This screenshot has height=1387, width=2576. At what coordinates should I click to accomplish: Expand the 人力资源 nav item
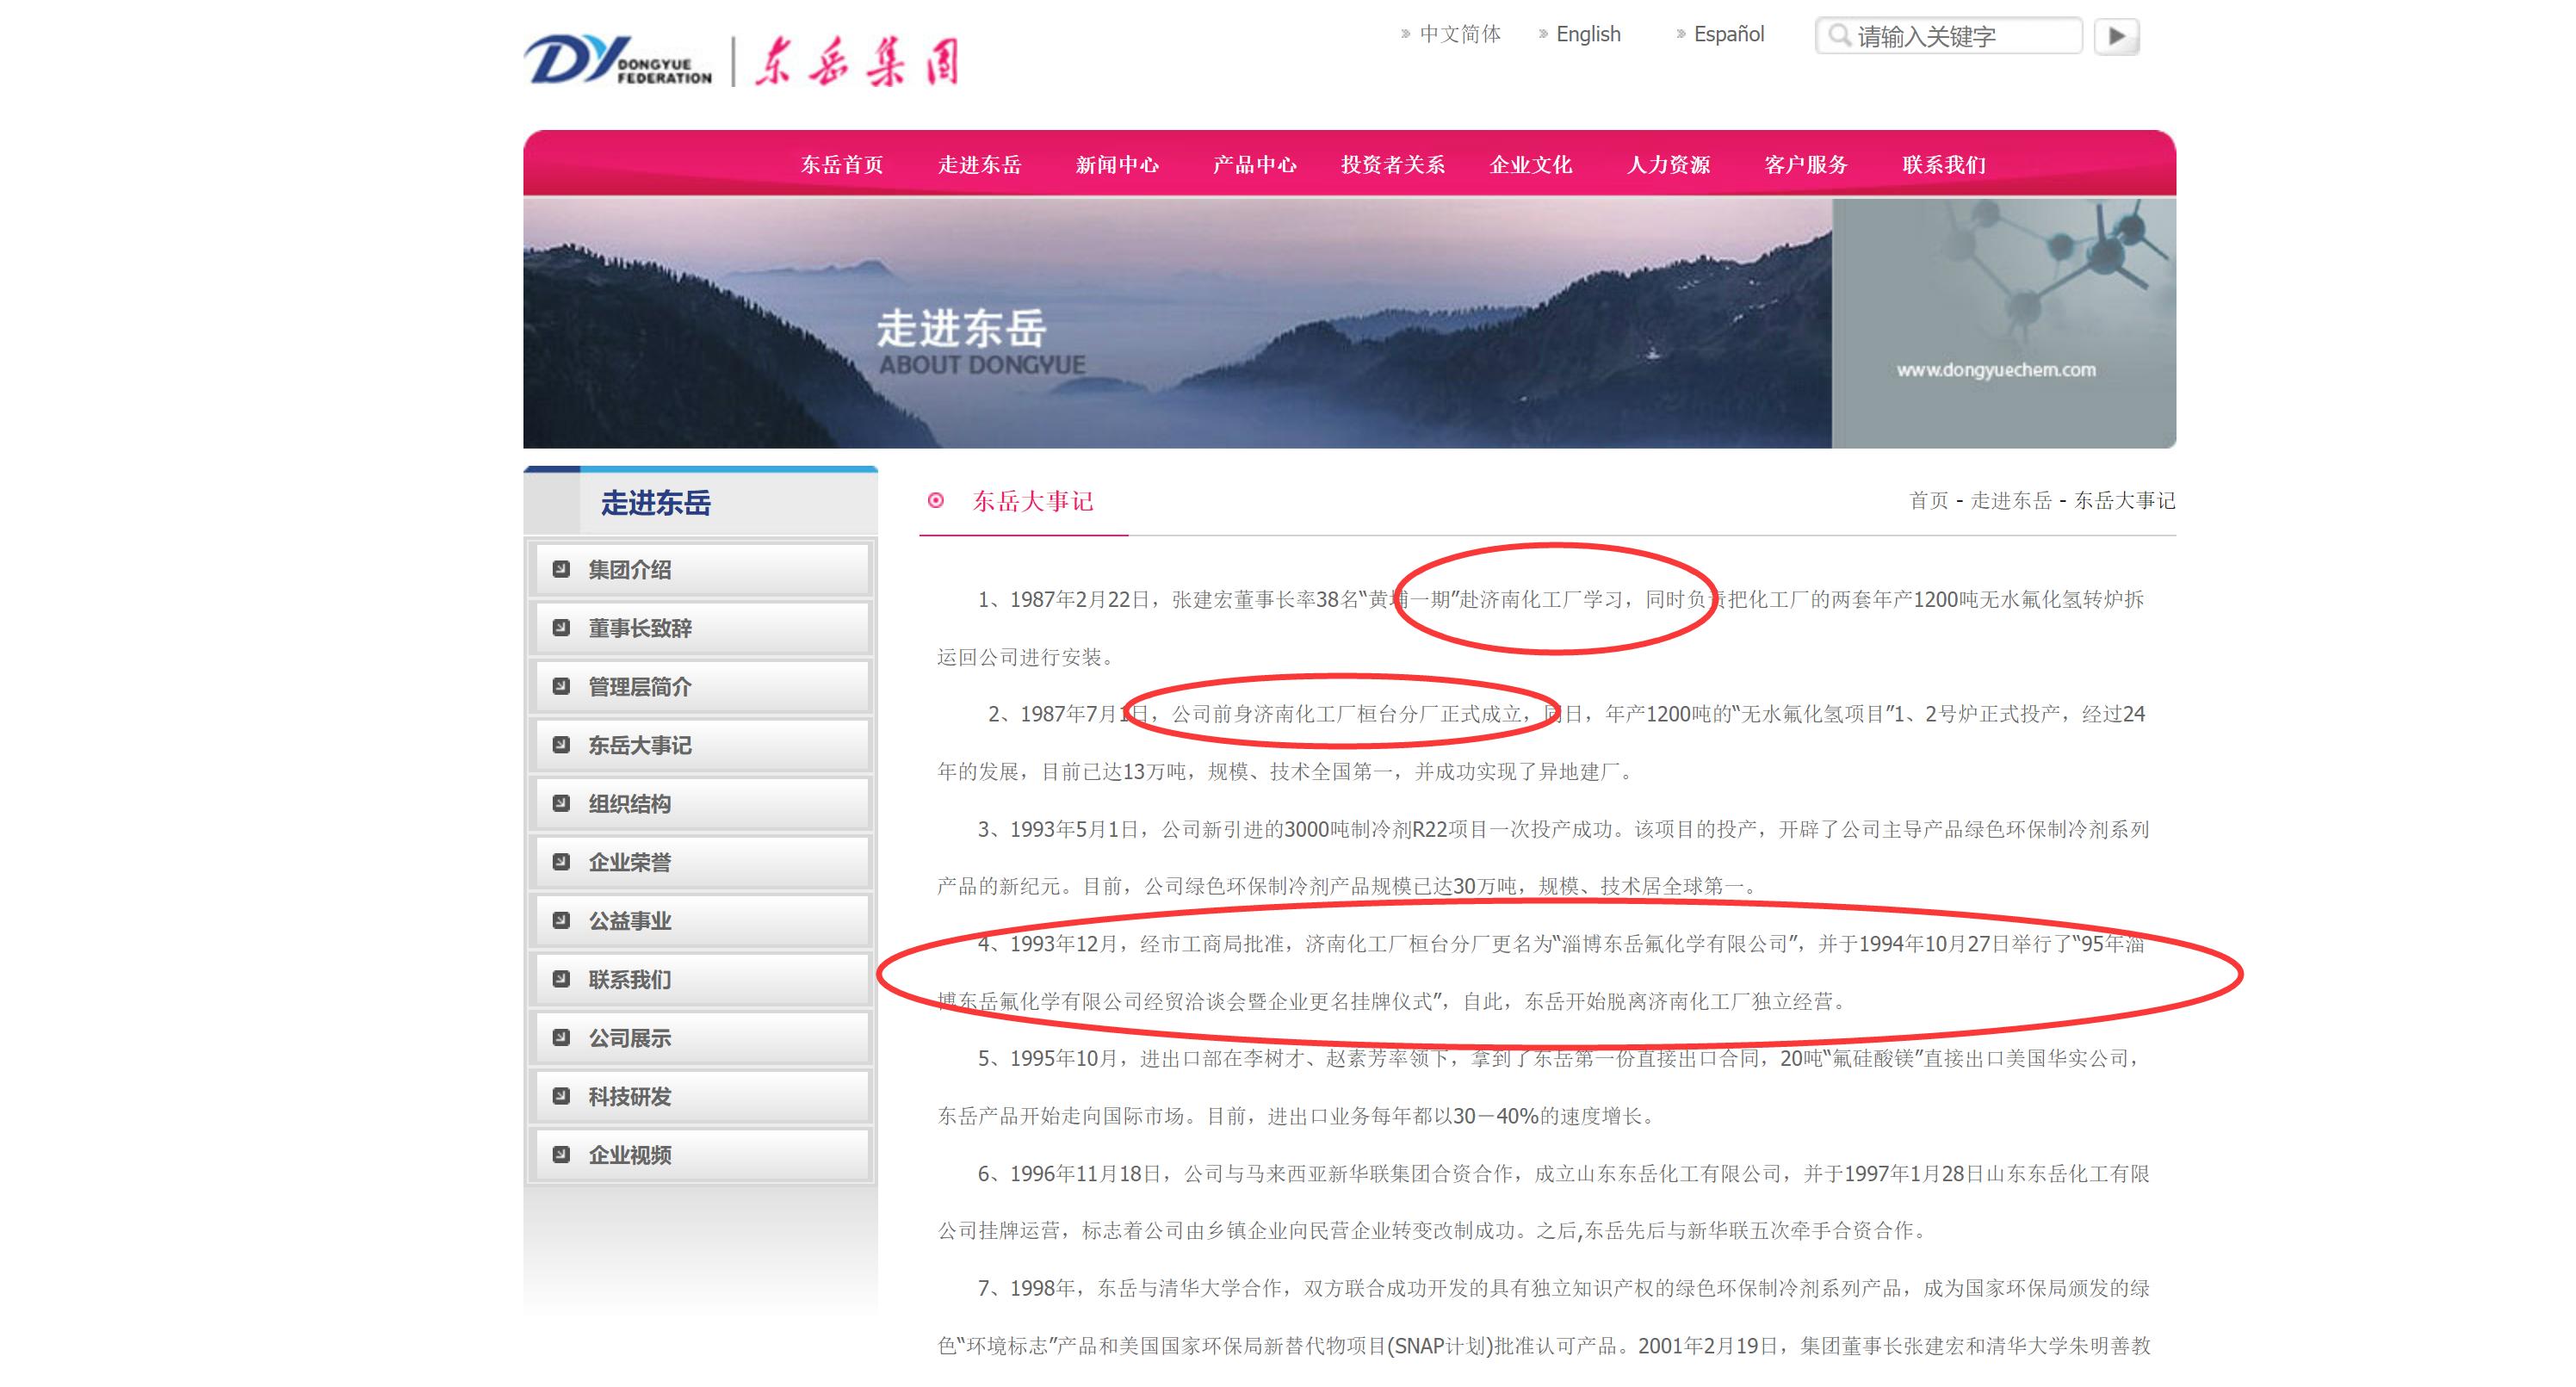click(x=1669, y=165)
